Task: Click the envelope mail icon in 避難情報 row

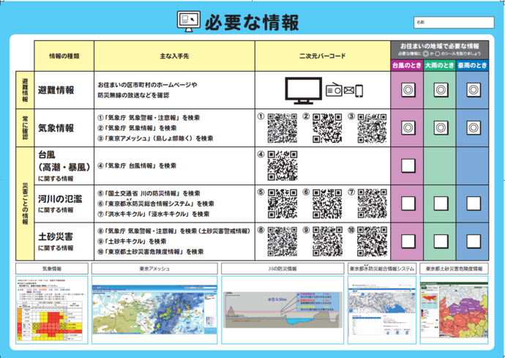Action: click(349, 91)
